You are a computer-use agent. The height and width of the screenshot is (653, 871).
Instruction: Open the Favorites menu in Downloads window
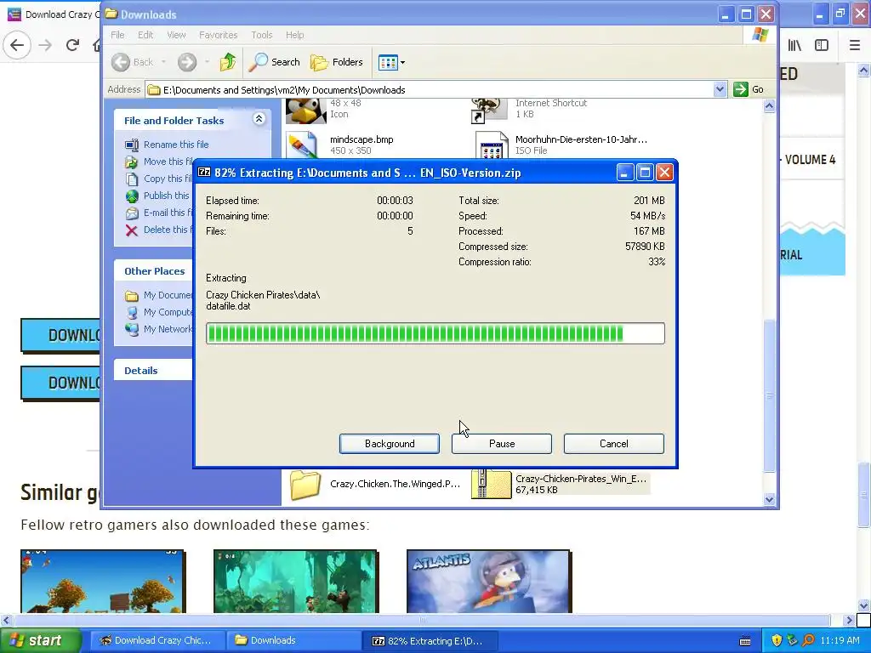coord(218,34)
